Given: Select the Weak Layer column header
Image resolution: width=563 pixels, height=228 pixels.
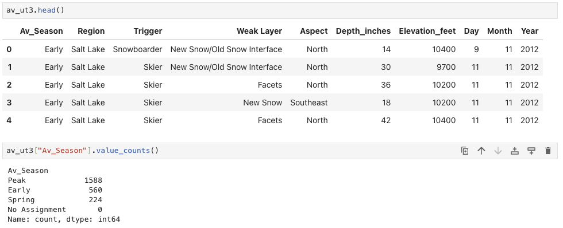Looking at the screenshot, I should [x=259, y=31].
